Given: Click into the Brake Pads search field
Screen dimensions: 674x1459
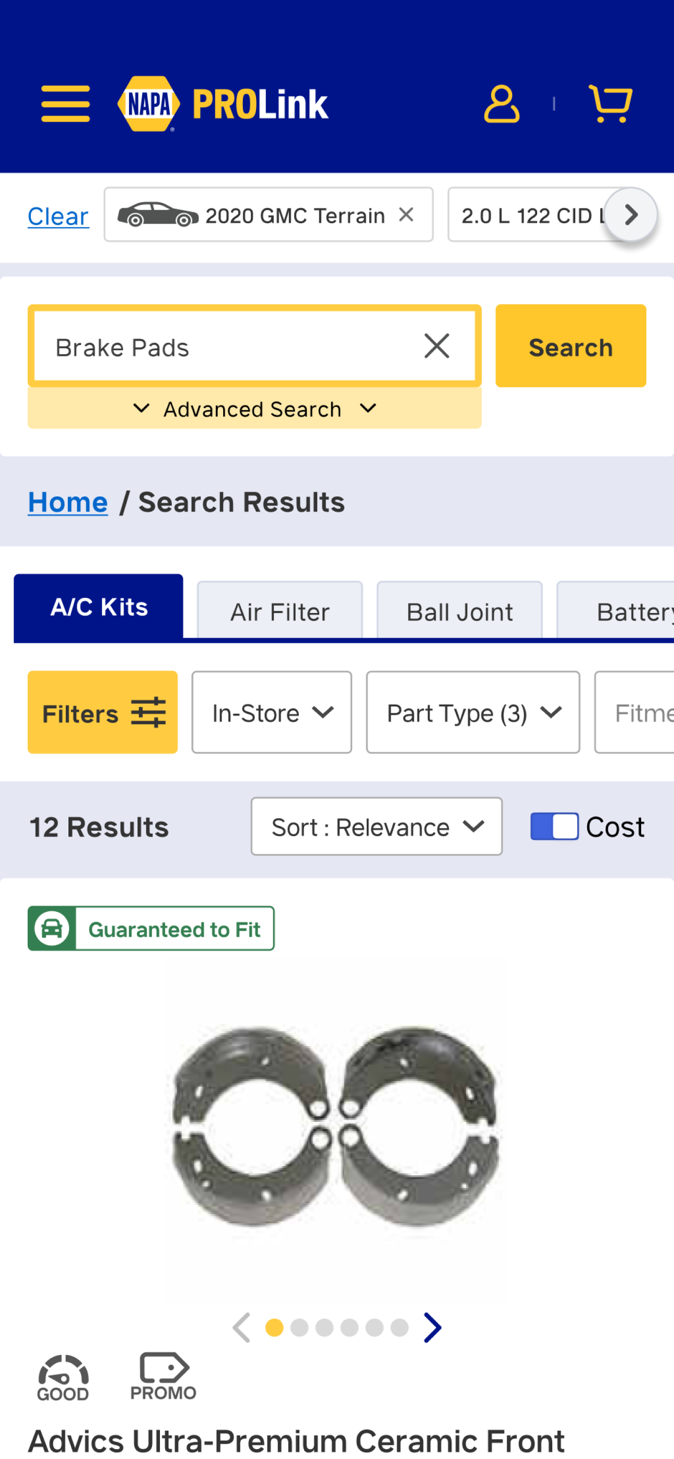Looking at the screenshot, I should coord(227,346).
